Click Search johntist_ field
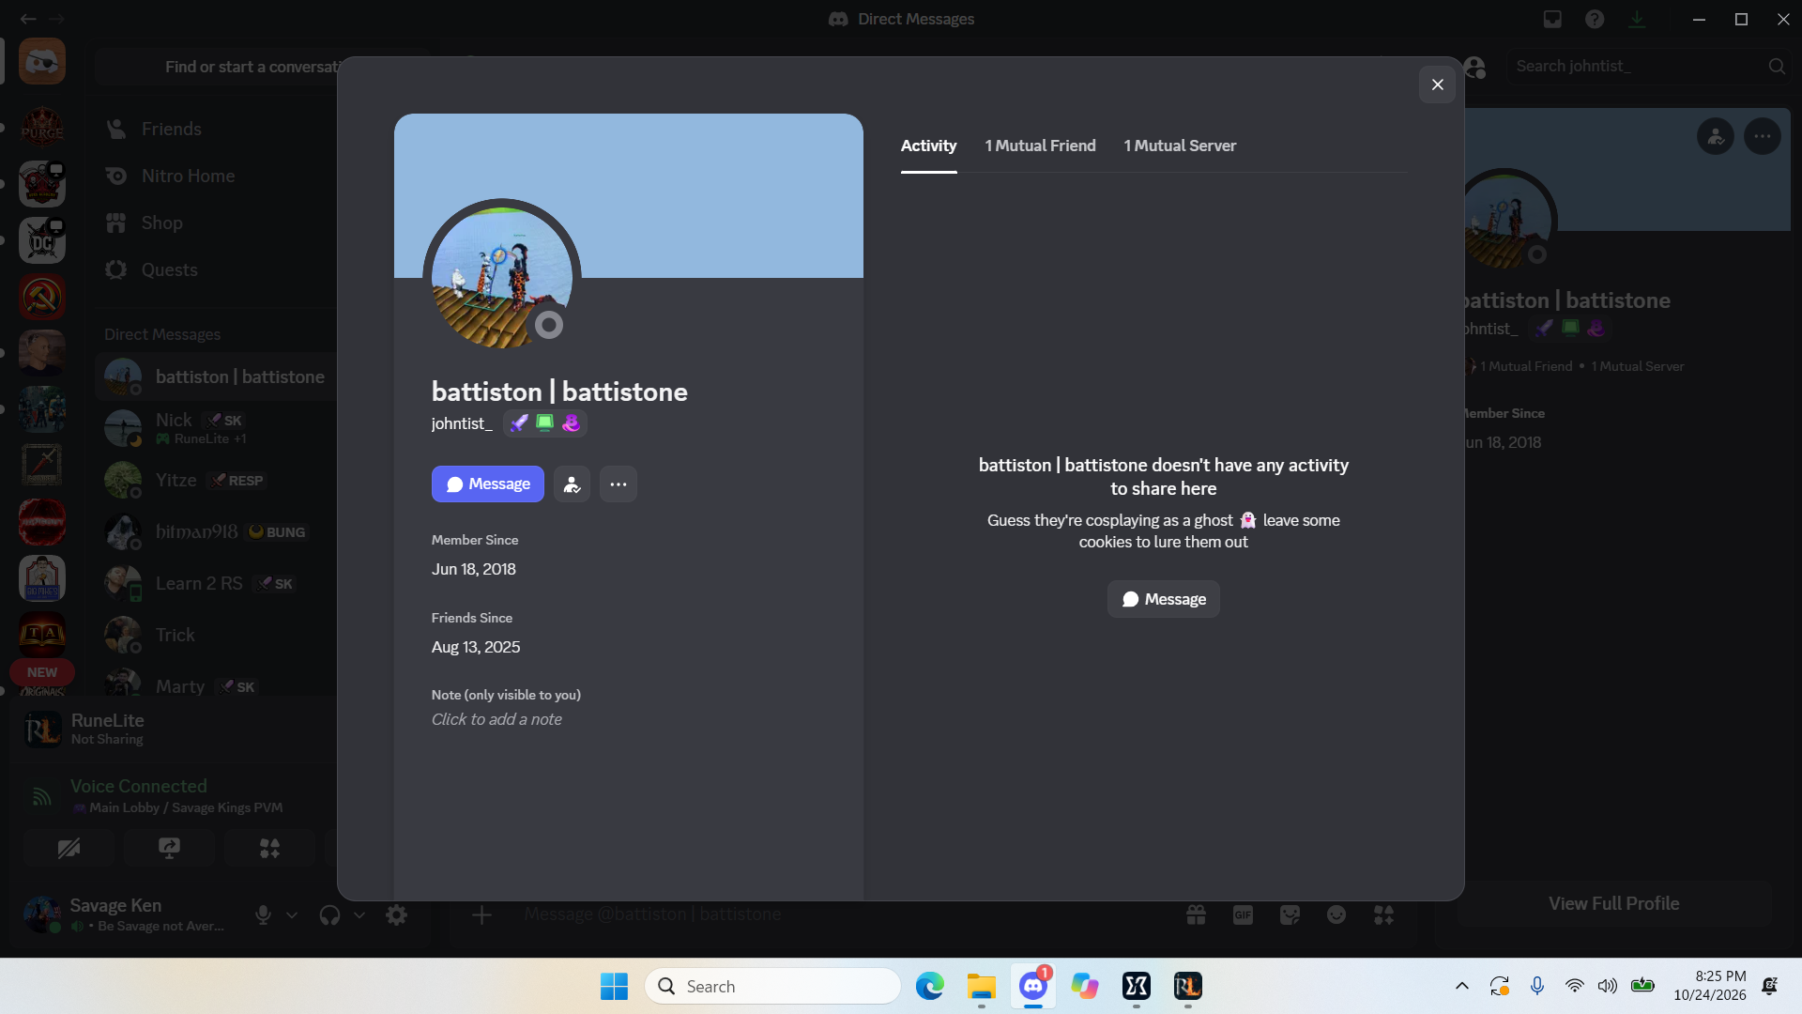Screen dimensions: 1802x1014 point(1649,66)
